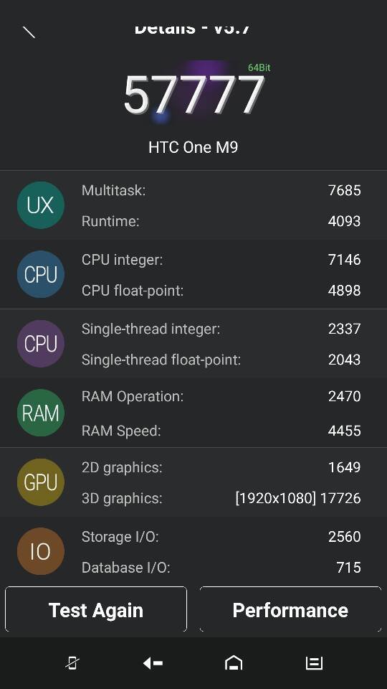Select the total score 57777
Screen dimensions: 387x689
pyautogui.click(x=193, y=95)
